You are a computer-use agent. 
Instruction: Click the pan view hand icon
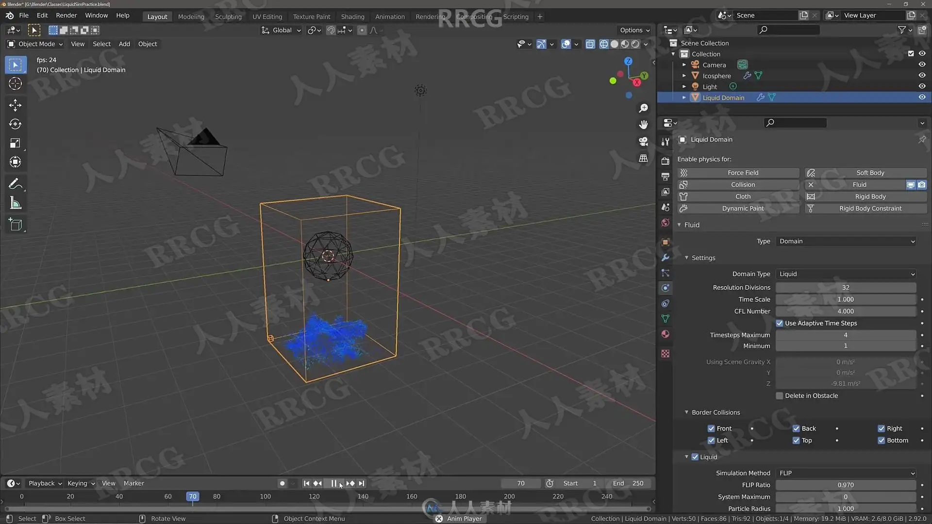[x=644, y=125]
